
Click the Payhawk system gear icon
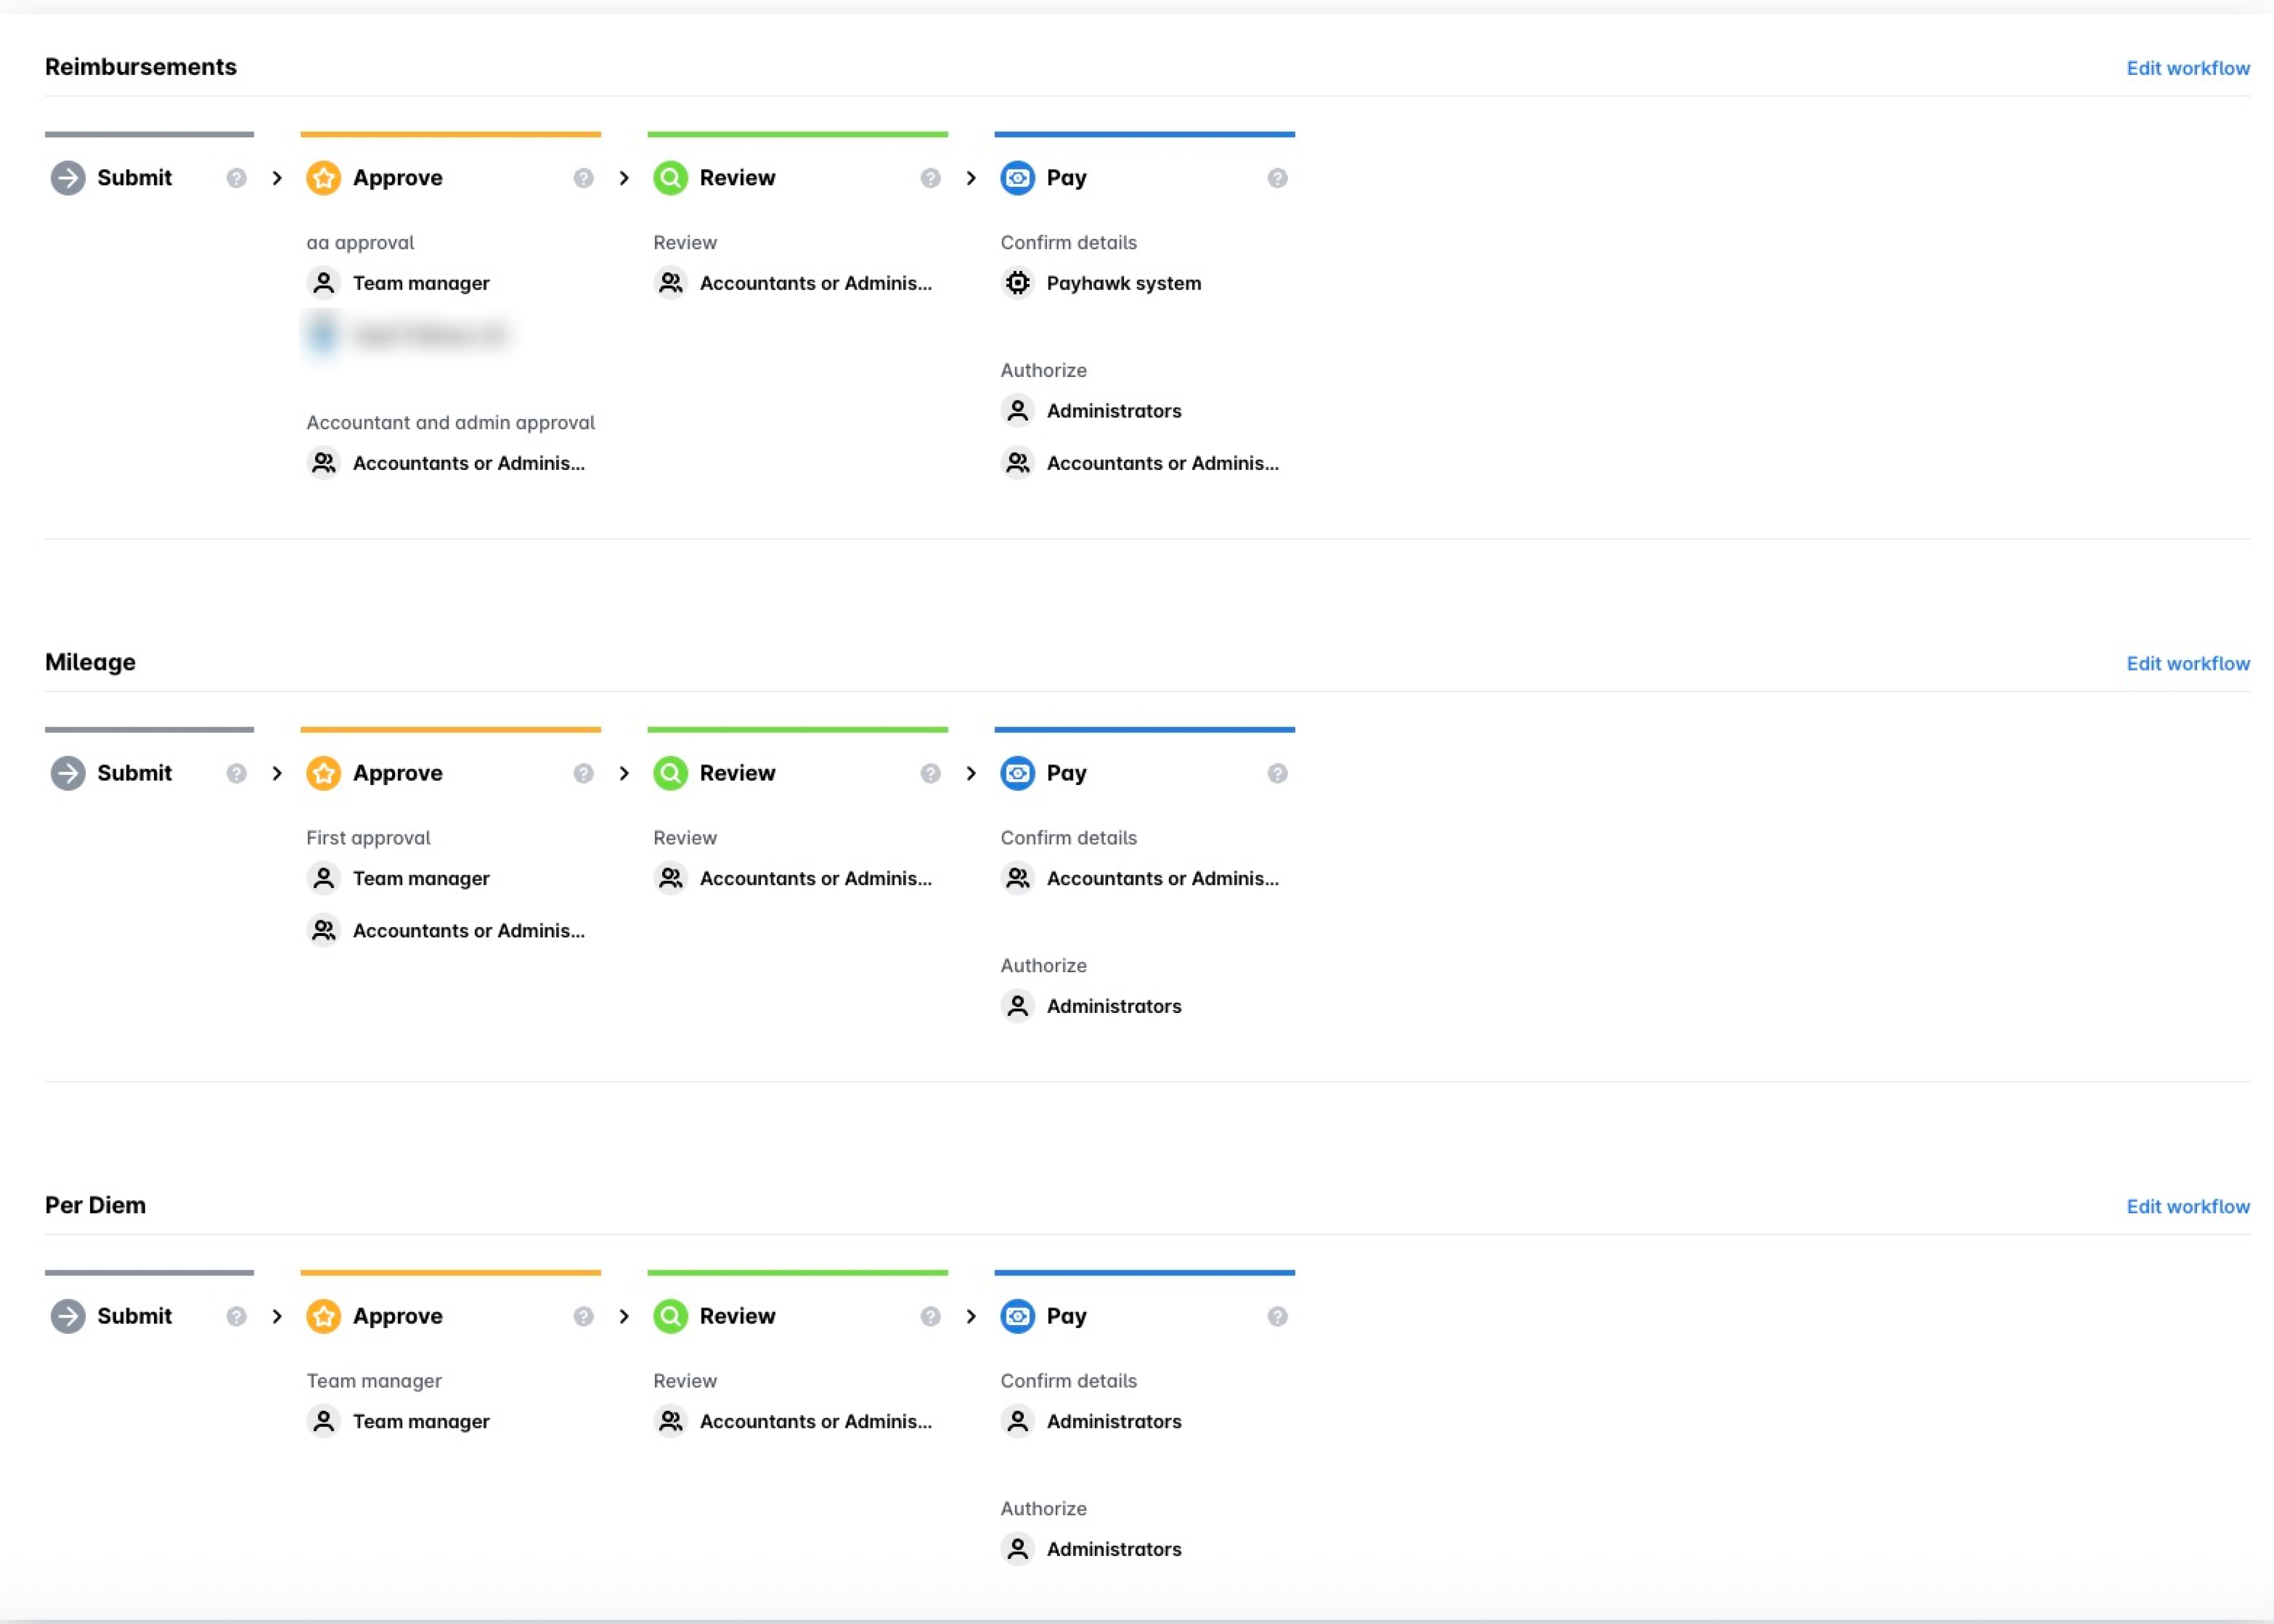point(1017,283)
